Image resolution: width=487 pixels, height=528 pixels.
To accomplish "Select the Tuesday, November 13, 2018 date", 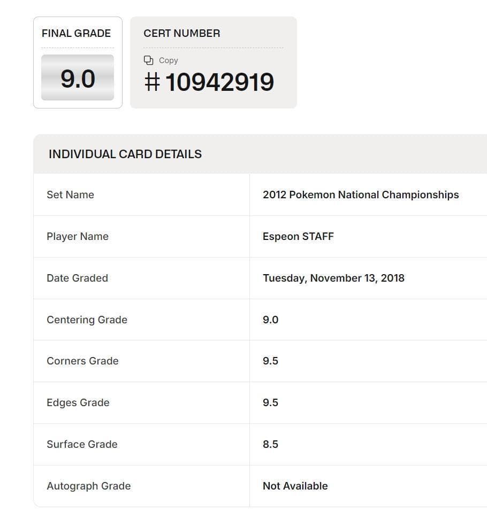I will [x=333, y=278].
